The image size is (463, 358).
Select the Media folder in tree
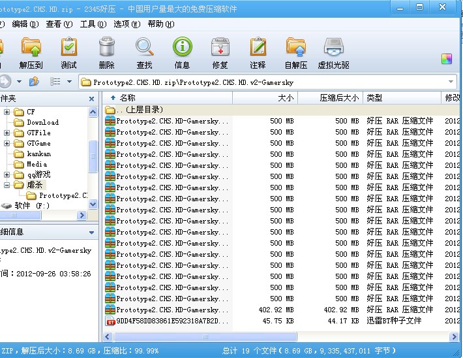(37, 164)
